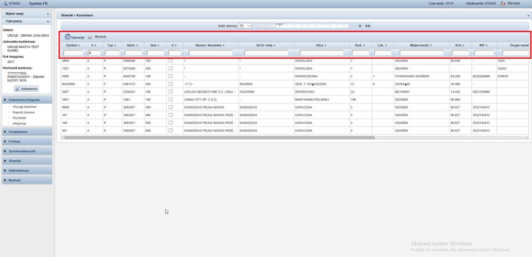This screenshot has height=257, width=532.
Task: Click the Wydruk printer icon
Action: point(90,37)
